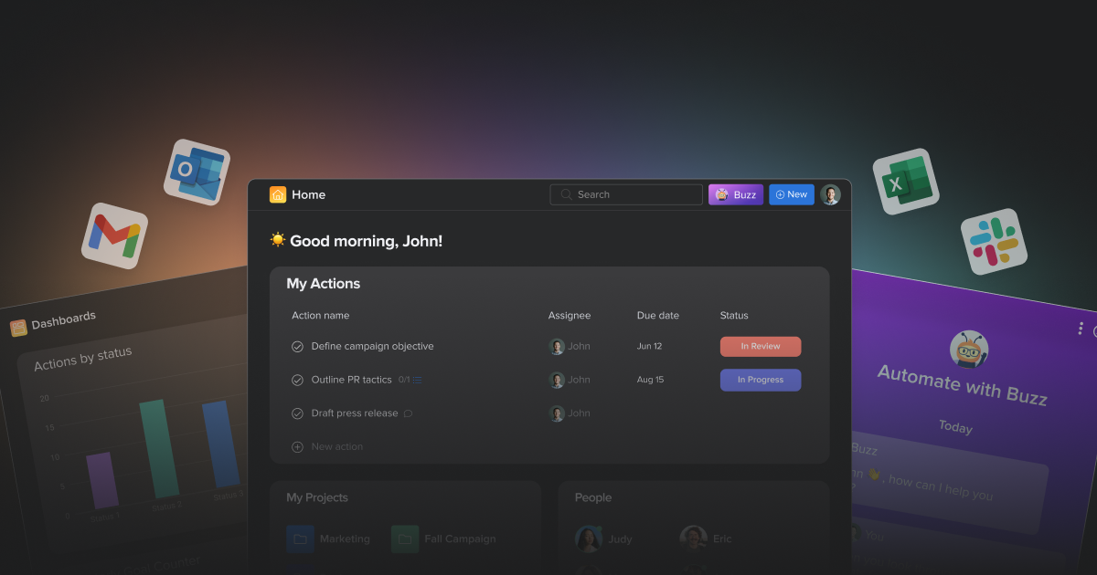Click the green bar in Actions by status chart
Viewport: 1097px width, 575px height.
[159, 448]
